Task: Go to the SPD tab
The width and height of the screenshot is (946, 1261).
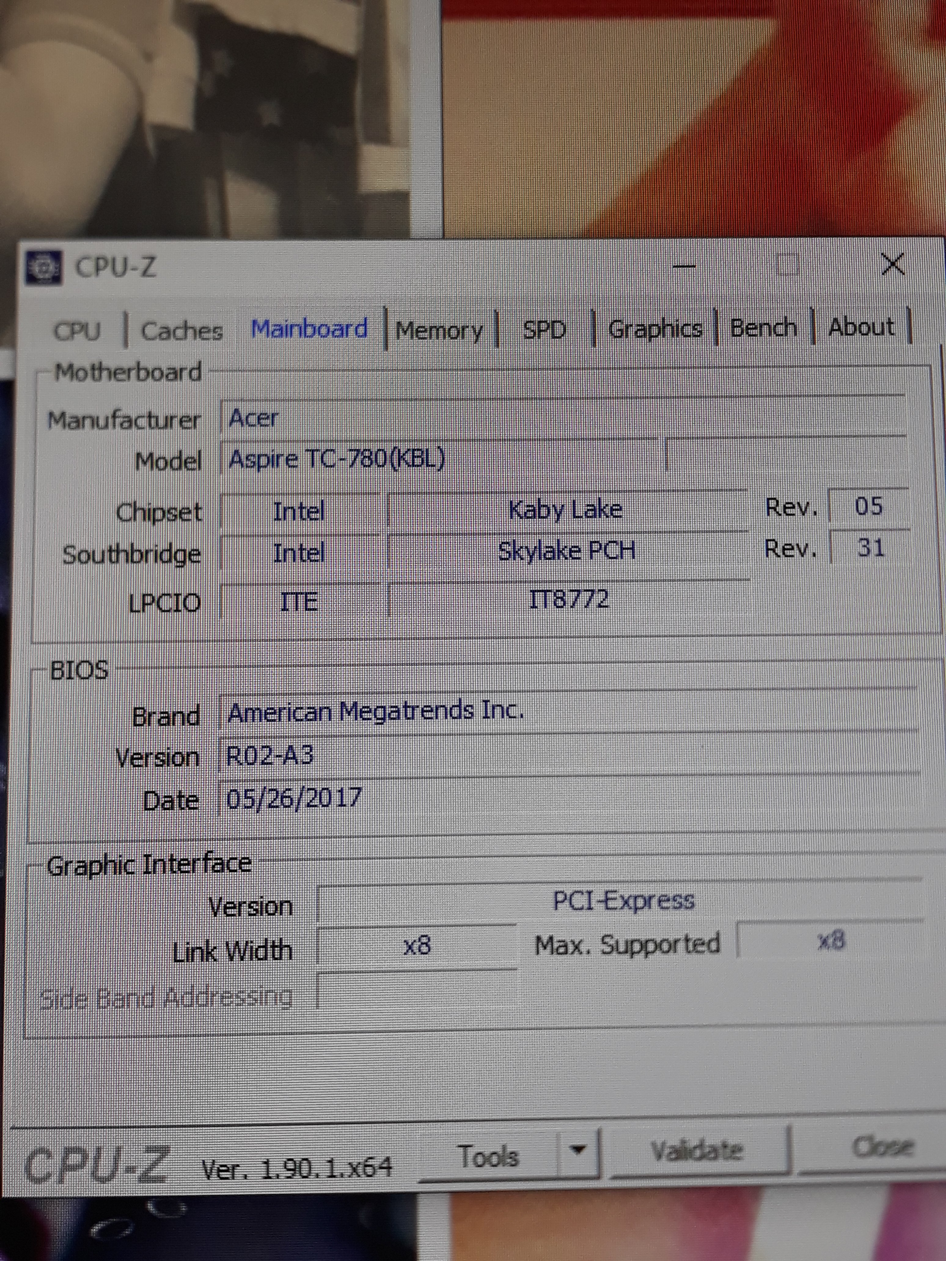Action: [x=544, y=330]
